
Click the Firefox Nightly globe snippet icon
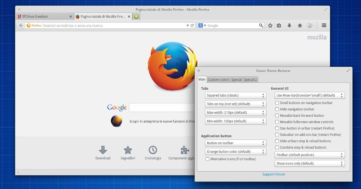pos(116,121)
